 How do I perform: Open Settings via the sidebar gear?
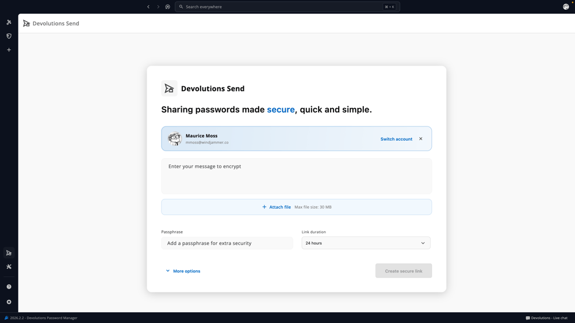[9, 302]
